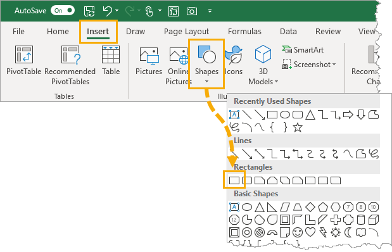Click the SmartArt button
This screenshot has width=392, height=252.
[303, 50]
